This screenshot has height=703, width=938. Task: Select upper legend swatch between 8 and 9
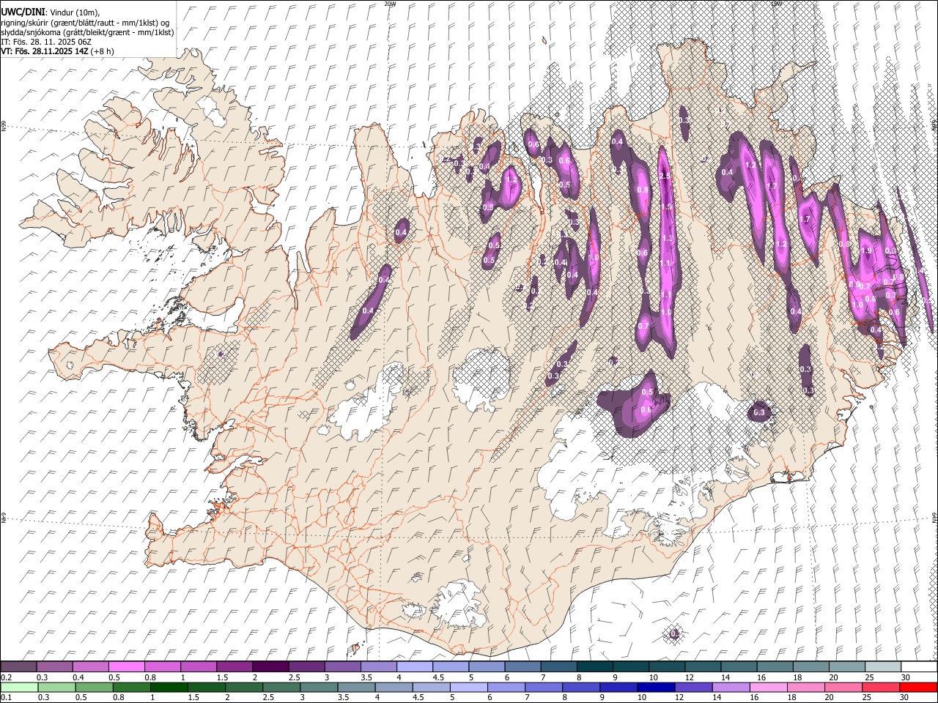(x=595, y=667)
